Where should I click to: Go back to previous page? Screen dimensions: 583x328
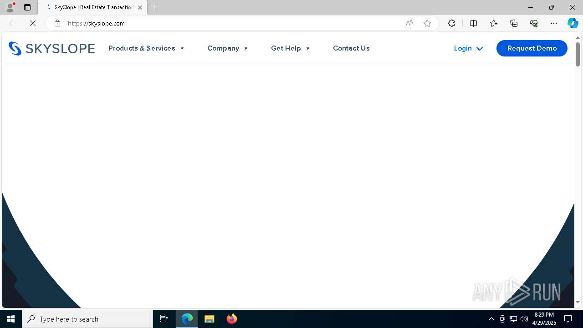click(13, 23)
